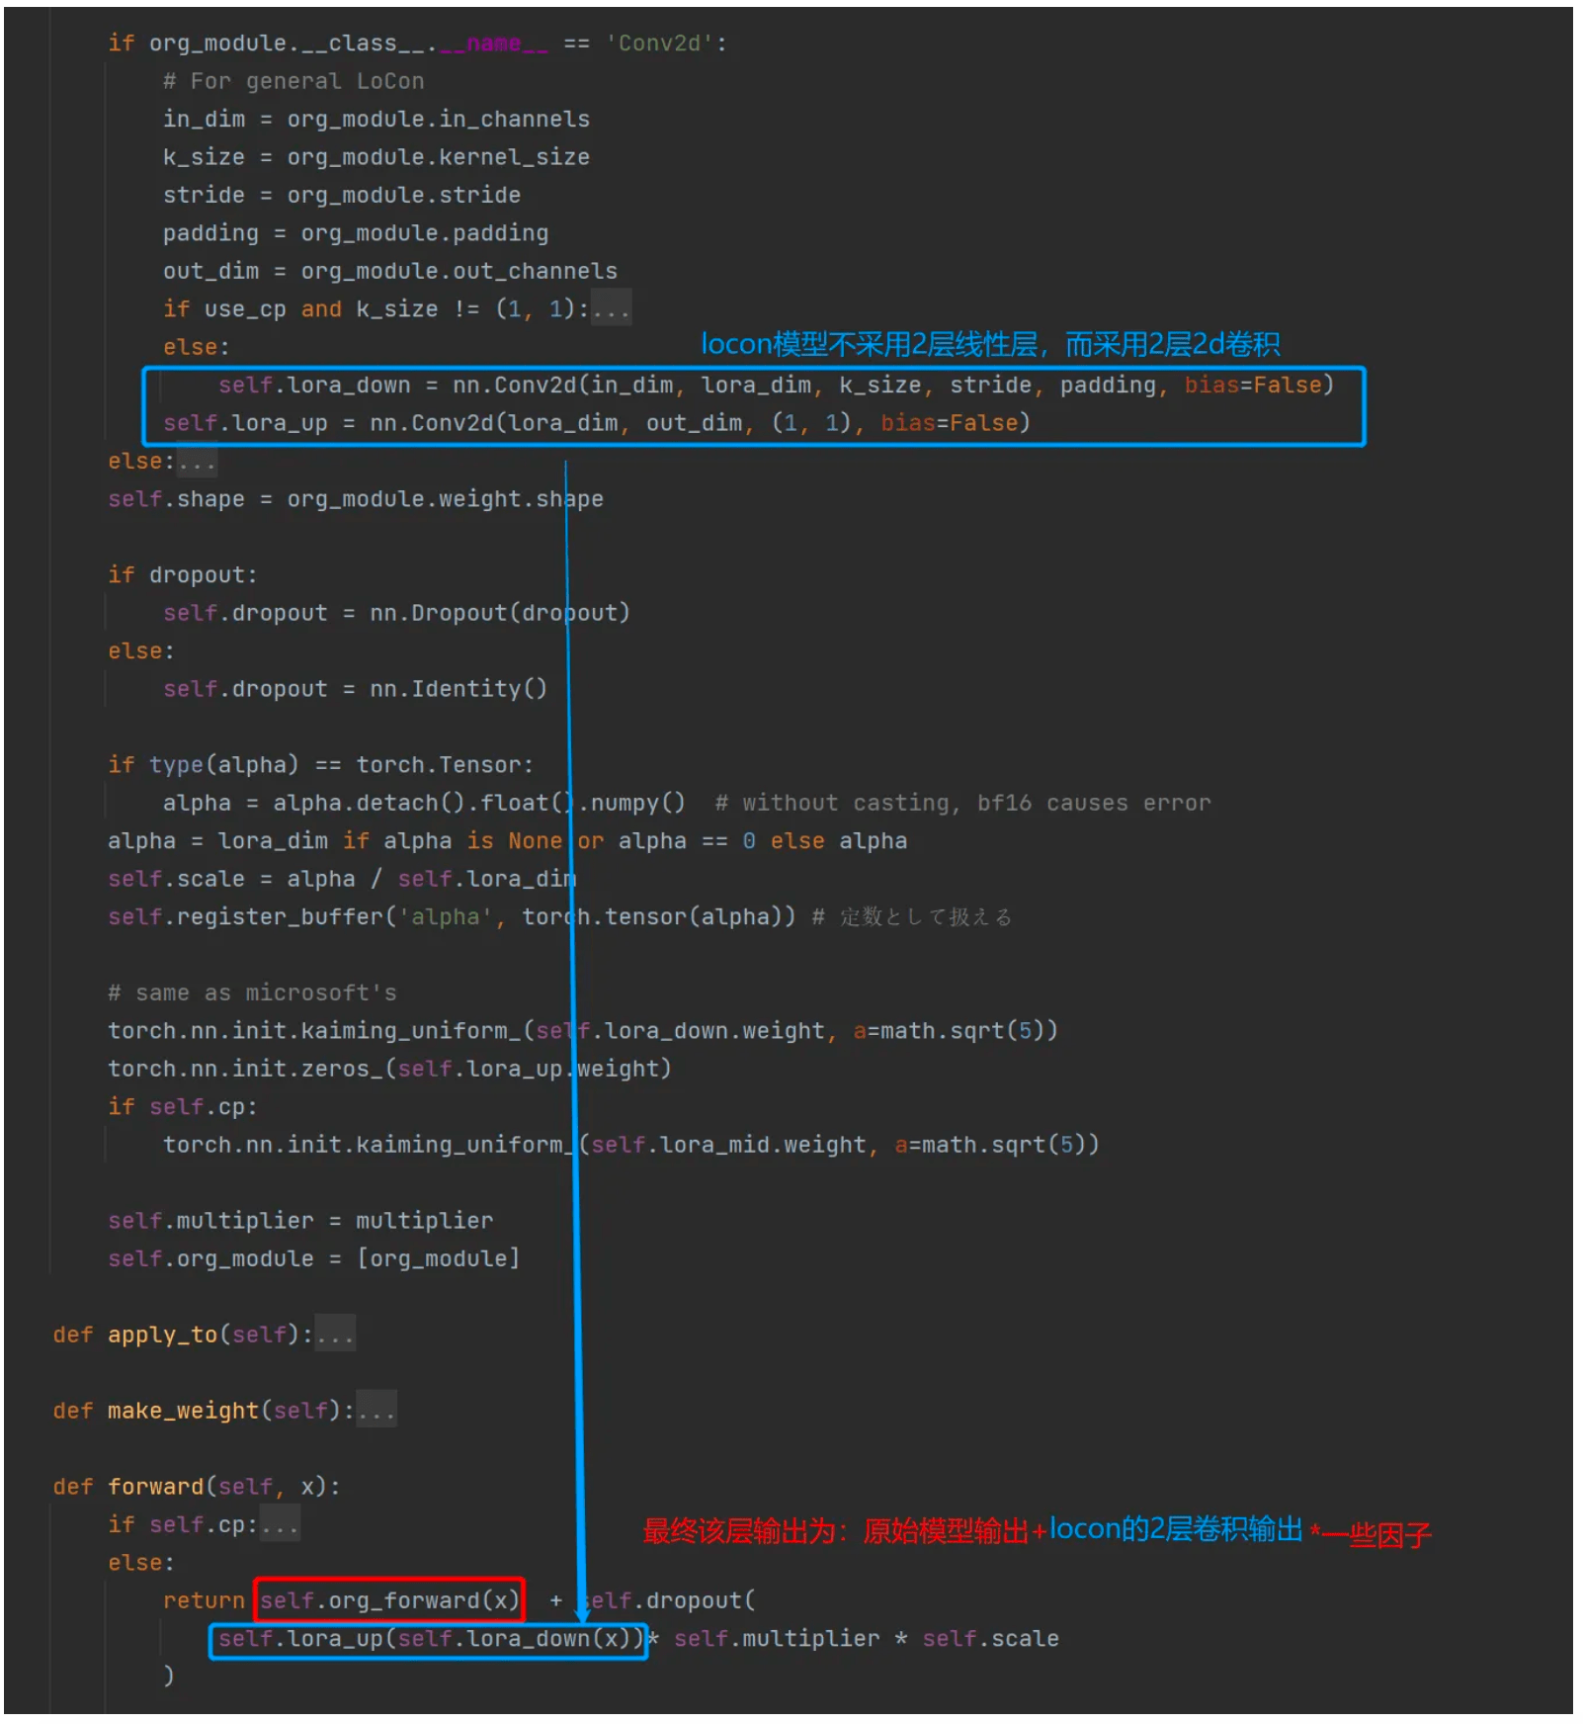Image resolution: width=1583 pixels, height=1724 pixels.
Task: Click the 'if self.cp:' line above lora_mid
Action: click(x=183, y=1107)
